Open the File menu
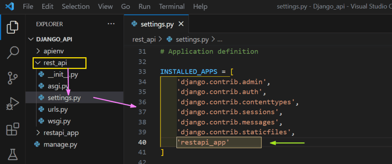 (28, 6)
